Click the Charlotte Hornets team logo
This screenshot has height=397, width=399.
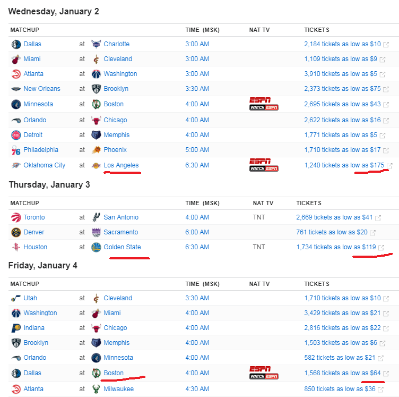coord(96,44)
